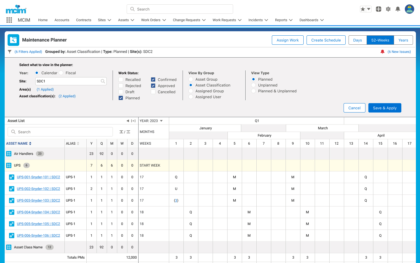The height and width of the screenshot is (263, 420).
Task: Click the UPS asset class group icon
Action: [9, 165]
